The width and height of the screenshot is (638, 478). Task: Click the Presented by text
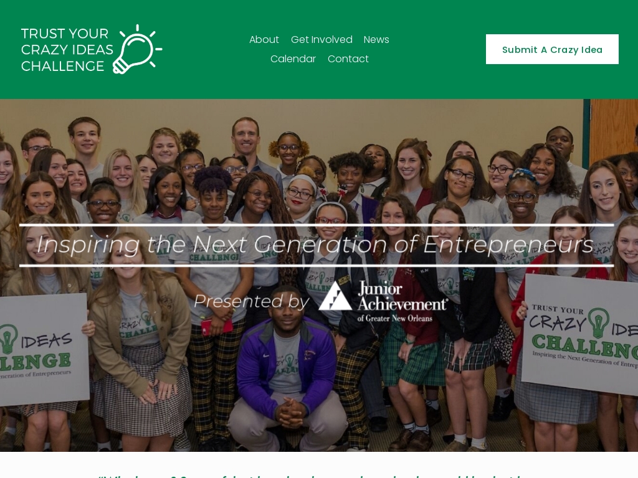[x=252, y=301]
